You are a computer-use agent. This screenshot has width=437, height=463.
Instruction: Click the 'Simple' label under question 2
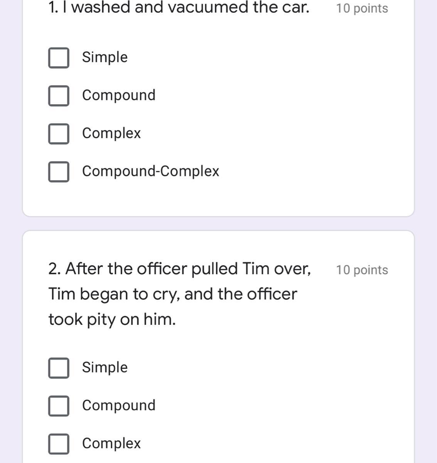105,367
